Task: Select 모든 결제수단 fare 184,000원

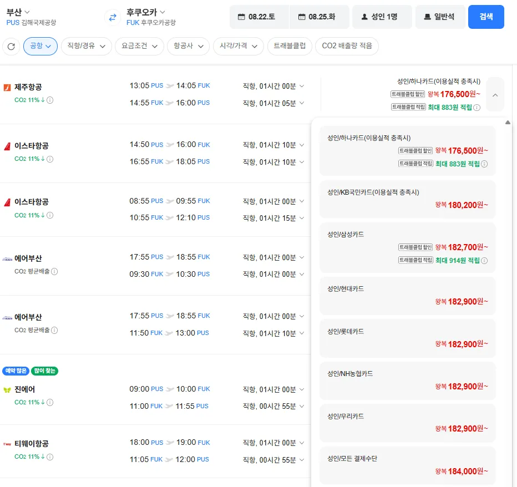Action: pos(408,465)
